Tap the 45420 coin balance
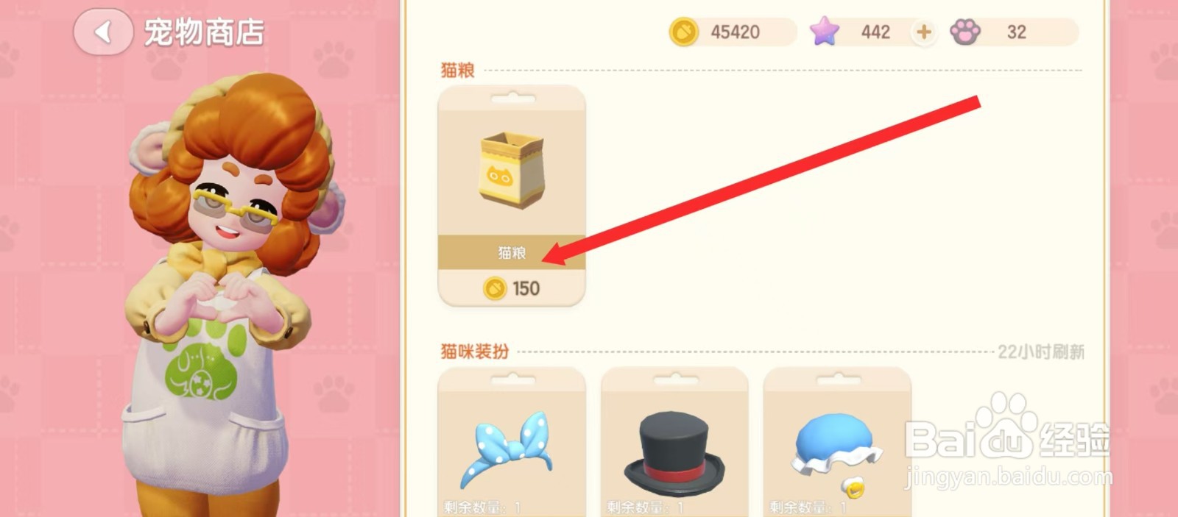 coord(735,32)
